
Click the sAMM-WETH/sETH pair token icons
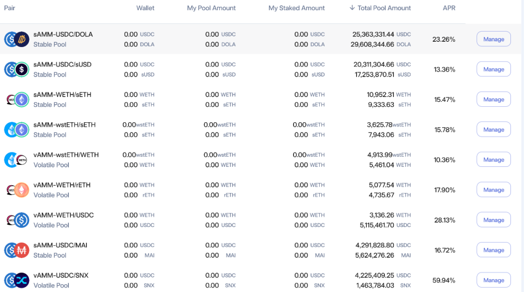17,99
